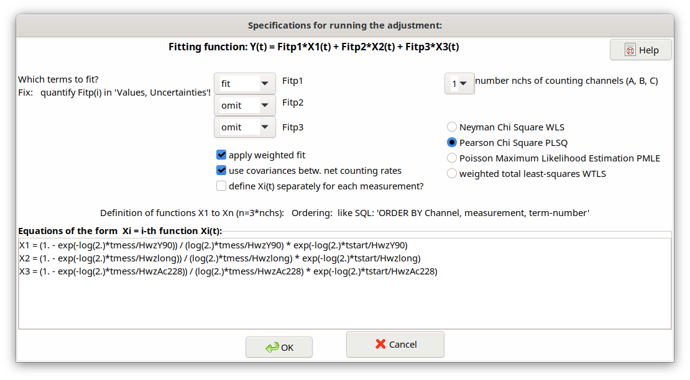Select Poisson Maximum Likelihood Estimation PMLE
Viewport: 690px width, 380px height.
coord(451,158)
